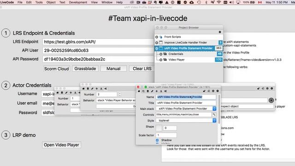Click 'A' text icon in card inspector showing Number 2
The width and height of the screenshot is (295, 166).
coord(101,89)
